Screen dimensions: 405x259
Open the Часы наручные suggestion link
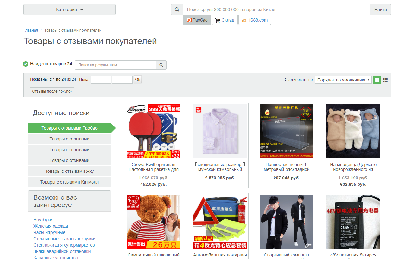click(49, 232)
